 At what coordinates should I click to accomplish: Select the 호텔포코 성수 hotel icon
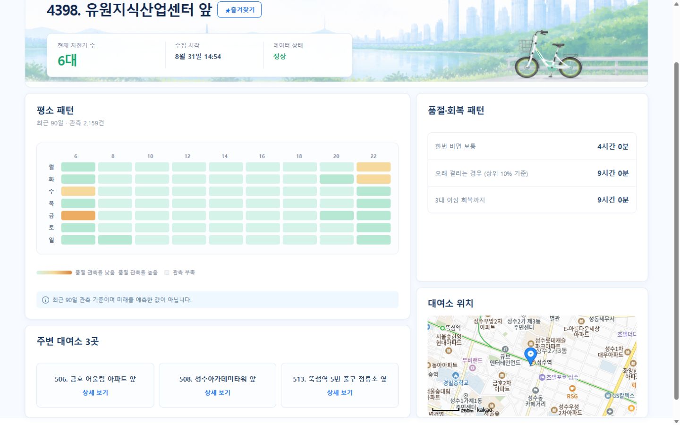click(542, 377)
